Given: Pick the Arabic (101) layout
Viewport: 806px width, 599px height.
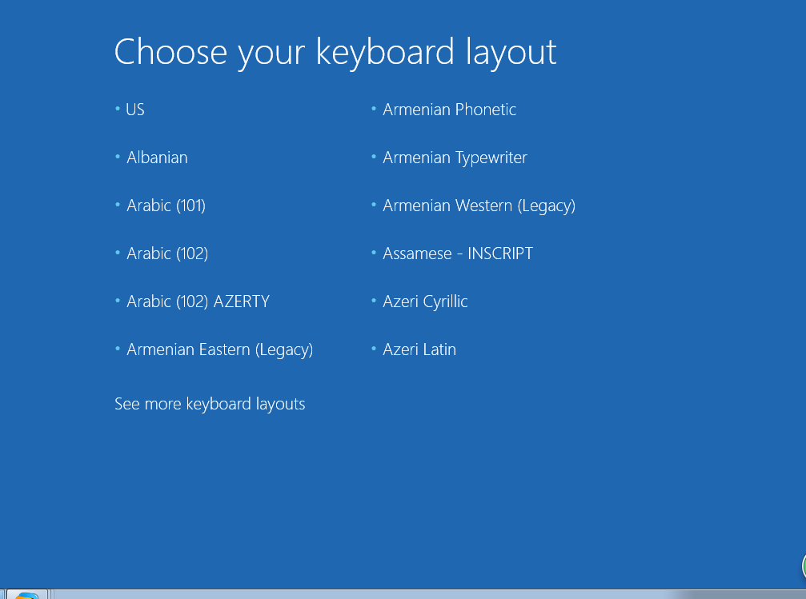Looking at the screenshot, I should (x=166, y=206).
